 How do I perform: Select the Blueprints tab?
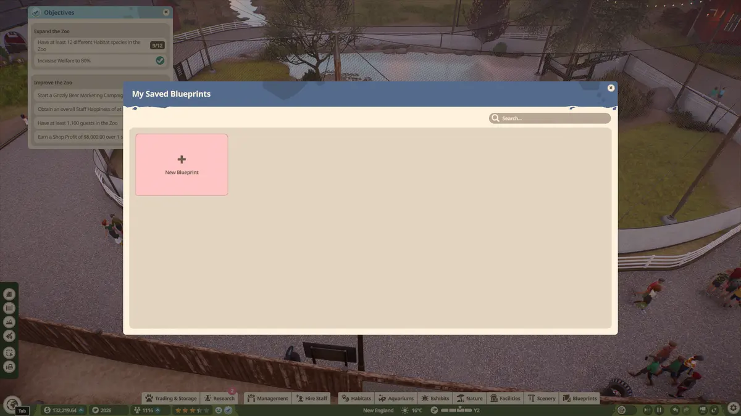(x=580, y=398)
